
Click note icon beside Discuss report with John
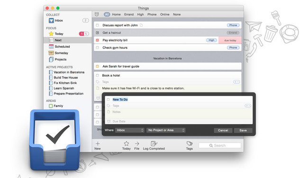coord(141,25)
